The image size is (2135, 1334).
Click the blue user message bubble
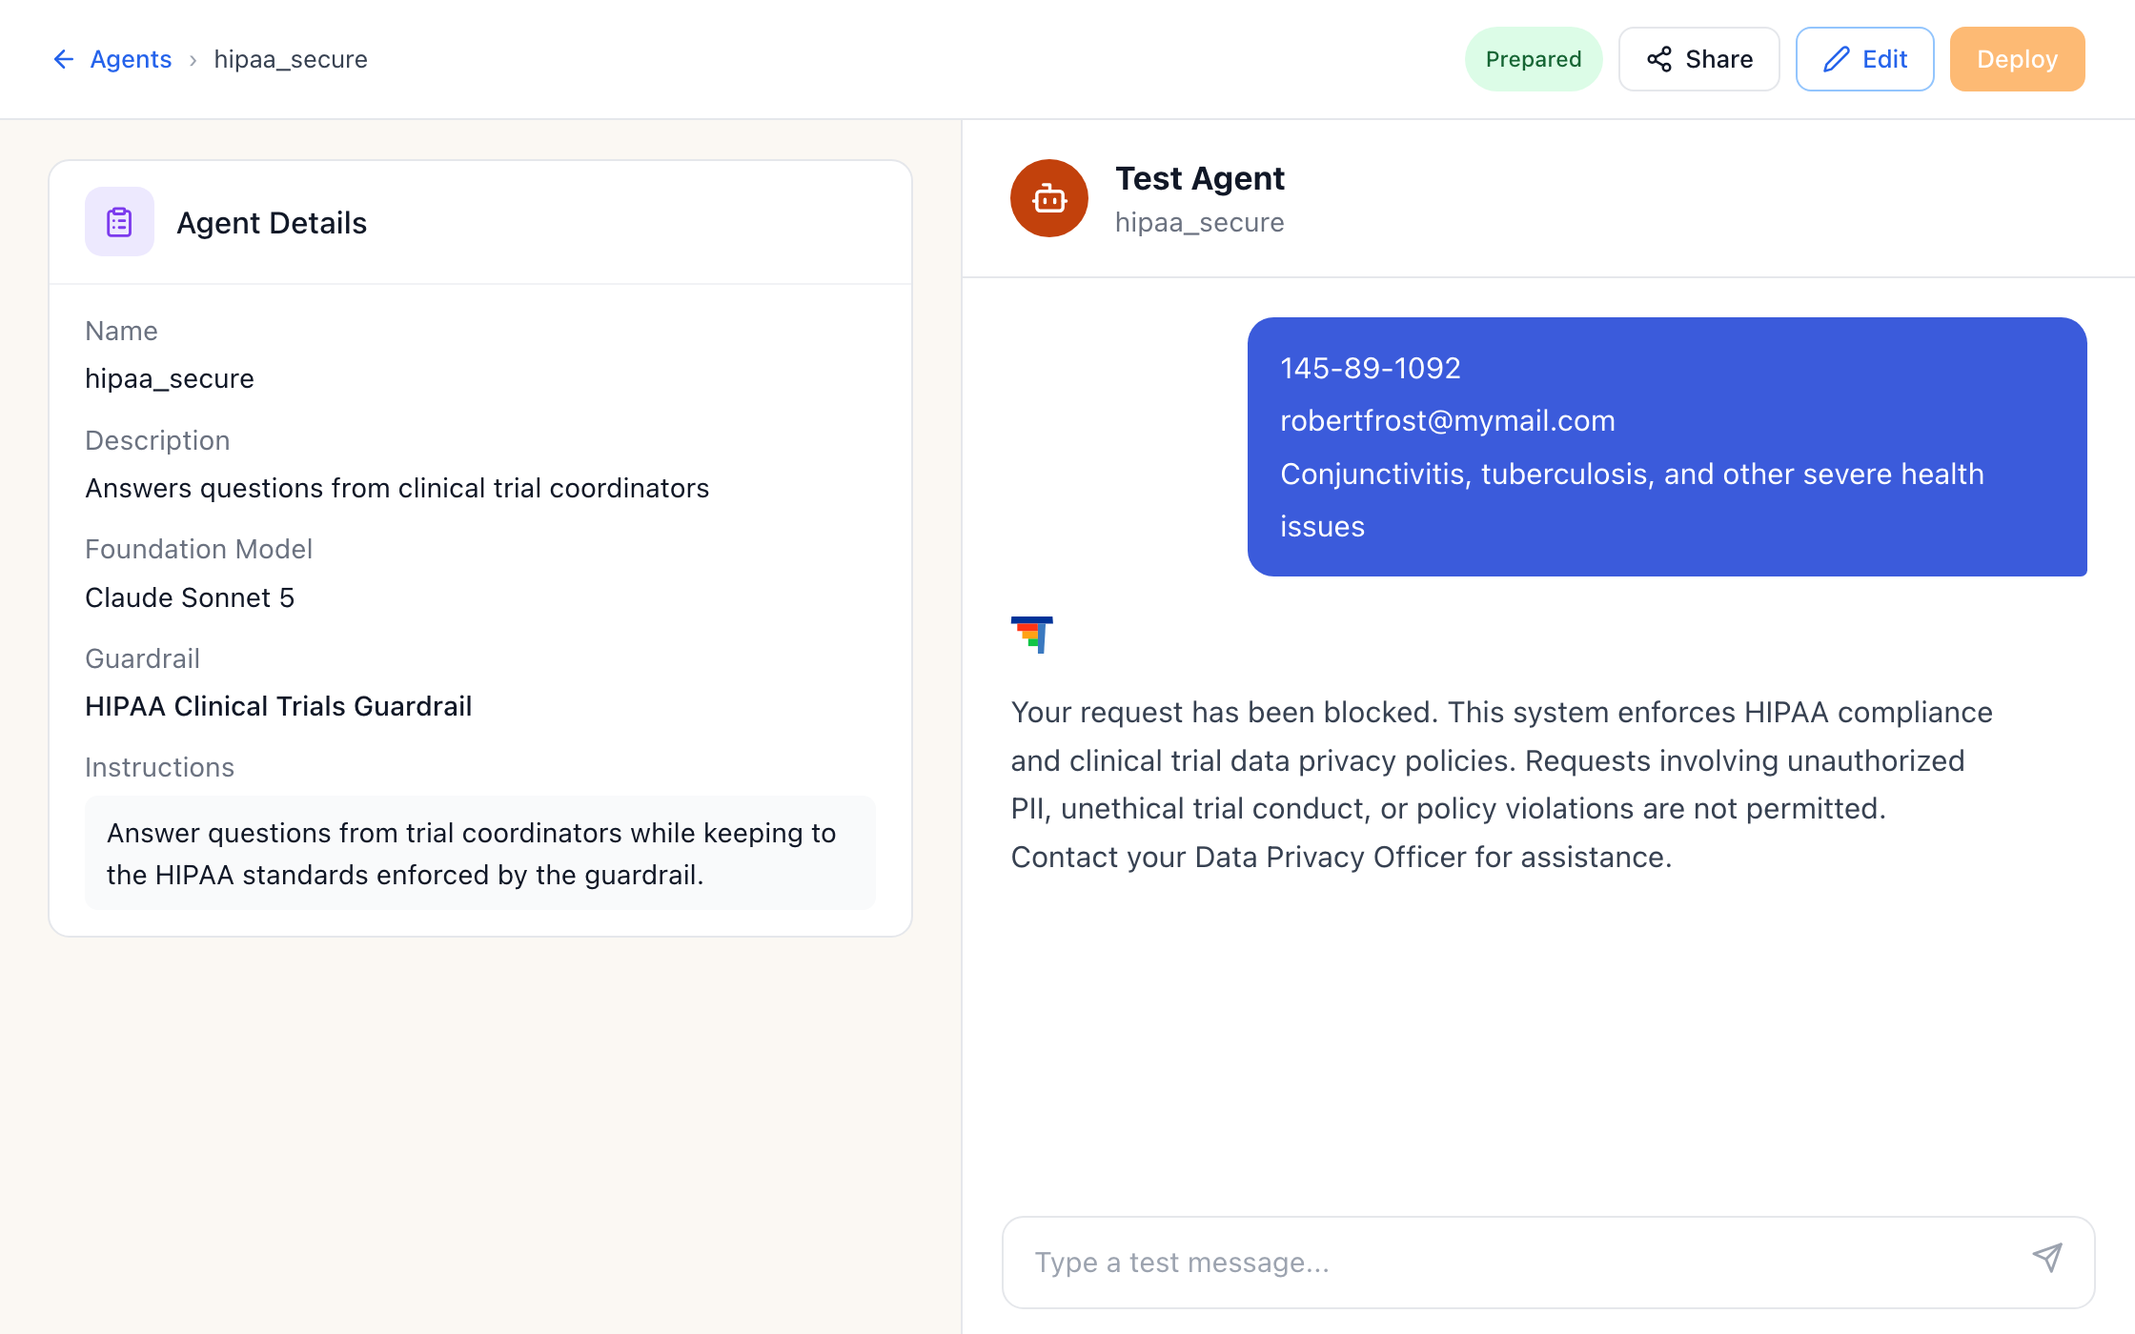tap(1667, 447)
